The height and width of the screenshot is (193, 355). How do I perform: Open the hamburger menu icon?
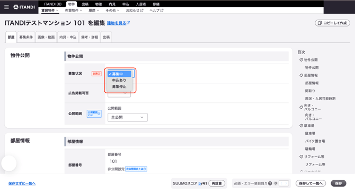pos(6,7)
